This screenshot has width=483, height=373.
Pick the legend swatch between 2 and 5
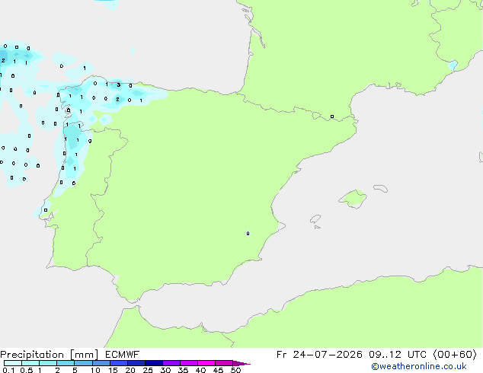click(x=66, y=363)
